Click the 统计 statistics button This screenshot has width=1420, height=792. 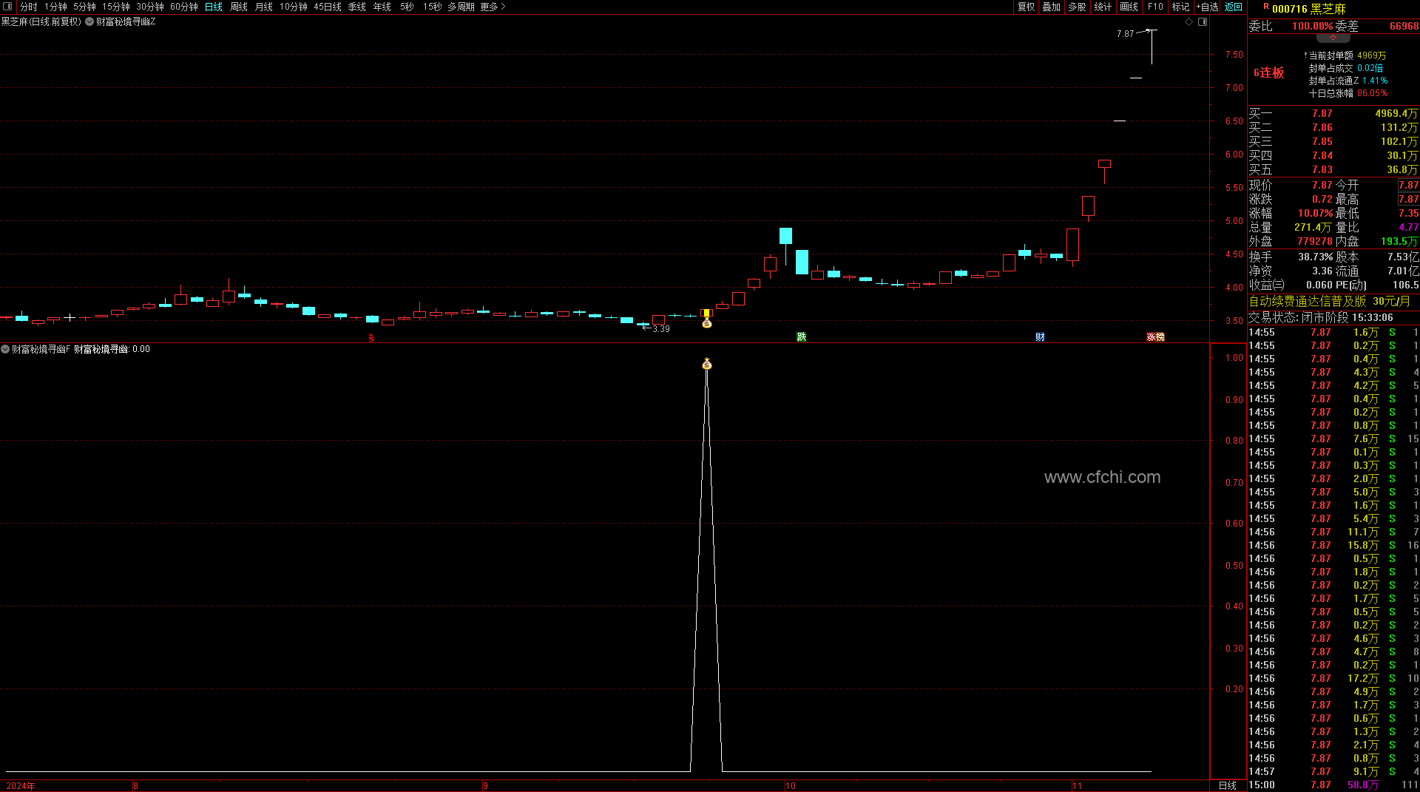click(1103, 7)
